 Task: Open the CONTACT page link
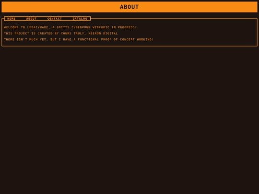click(x=55, y=19)
